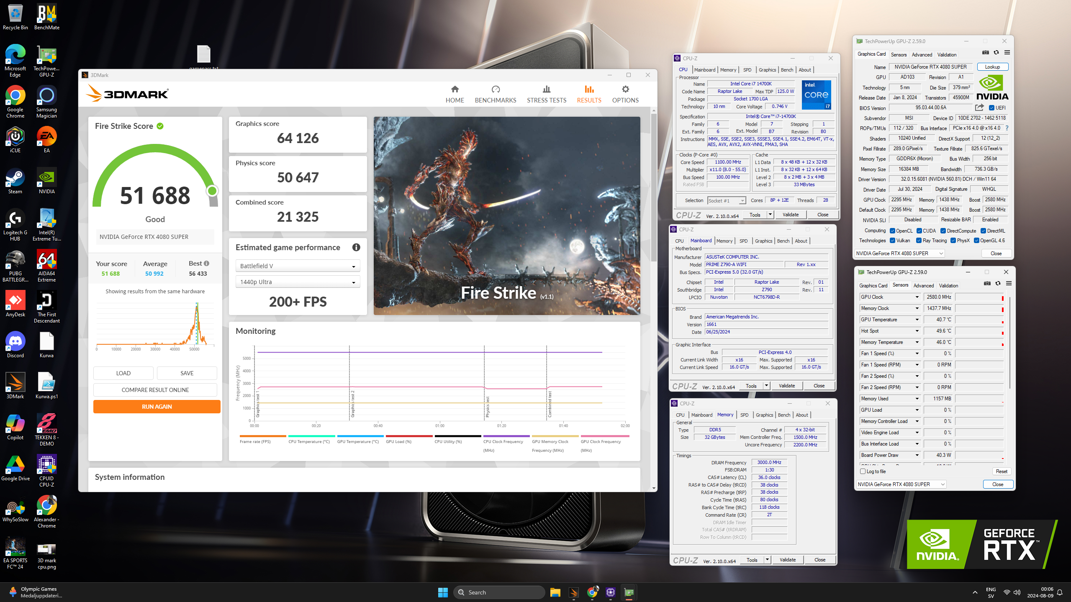Open Discord desktop icon
This screenshot has height=602, width=1071.
click(15, 345)
